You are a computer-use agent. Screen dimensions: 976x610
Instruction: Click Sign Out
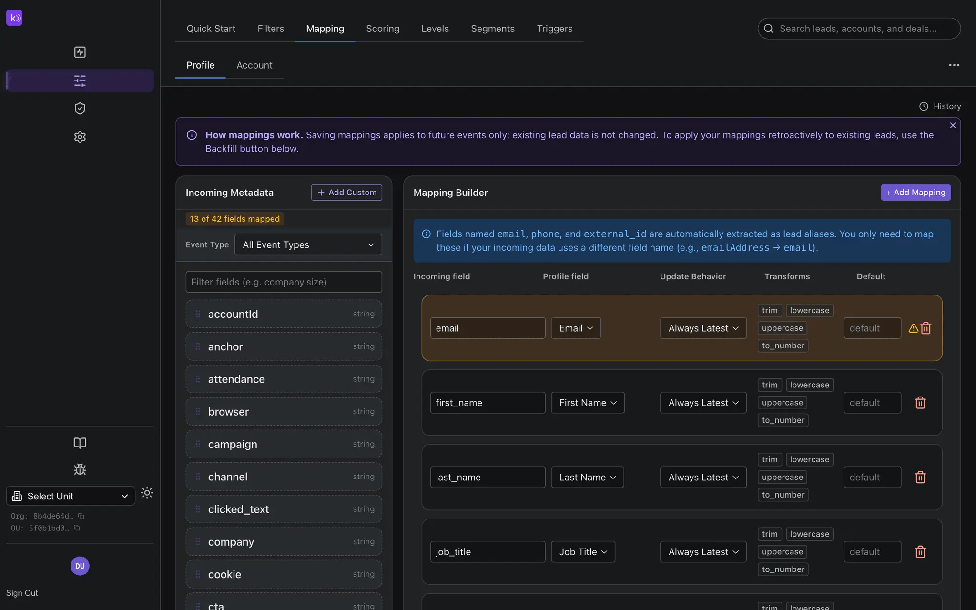click(x=22, y=593)
